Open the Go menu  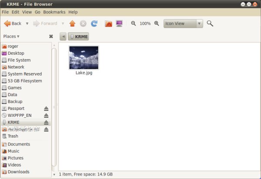(x=37, y=12)
